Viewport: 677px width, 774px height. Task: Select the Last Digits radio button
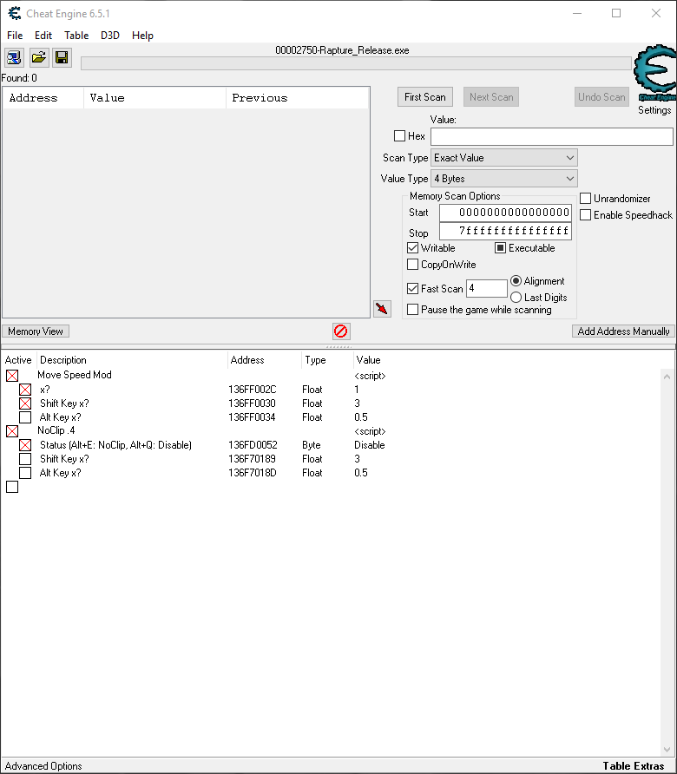[516, 297]
